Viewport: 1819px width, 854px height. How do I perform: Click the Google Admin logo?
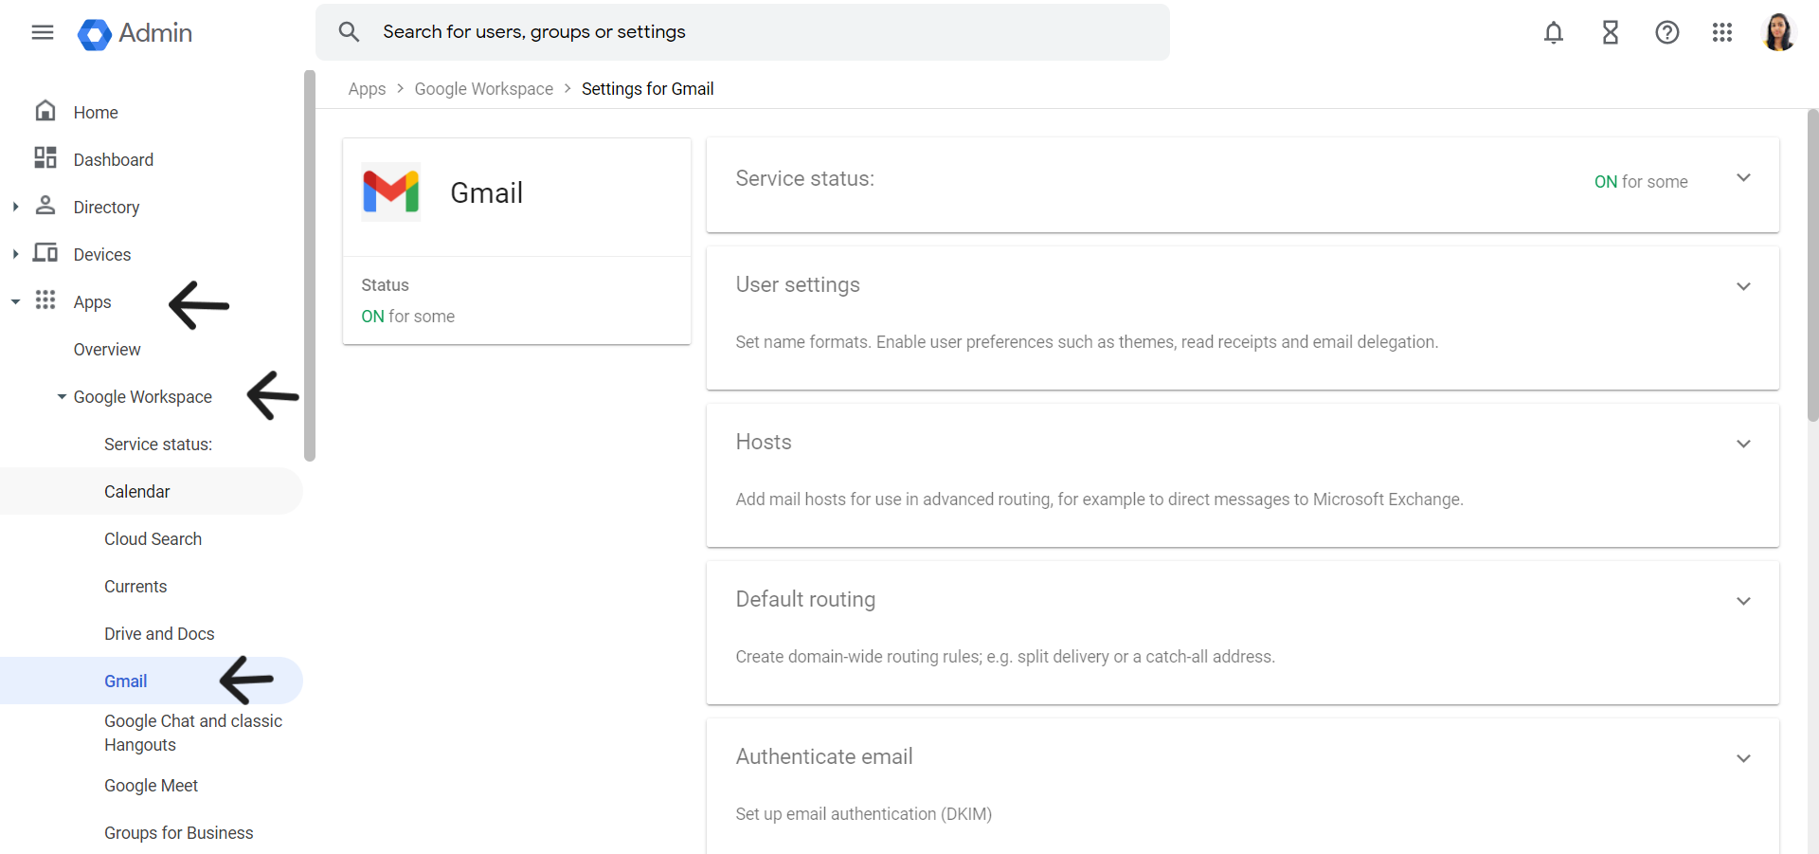point(135,33)
